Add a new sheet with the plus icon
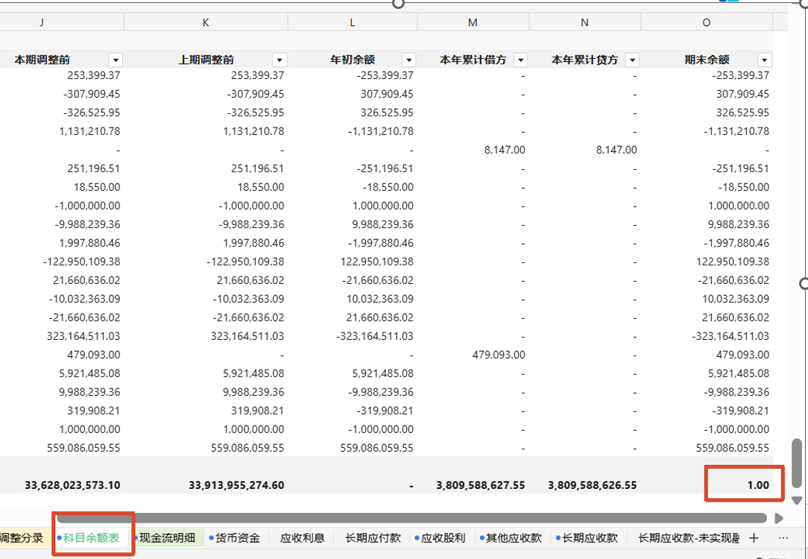The height and width of the screenshot is (559, 808). coord(754,538)
